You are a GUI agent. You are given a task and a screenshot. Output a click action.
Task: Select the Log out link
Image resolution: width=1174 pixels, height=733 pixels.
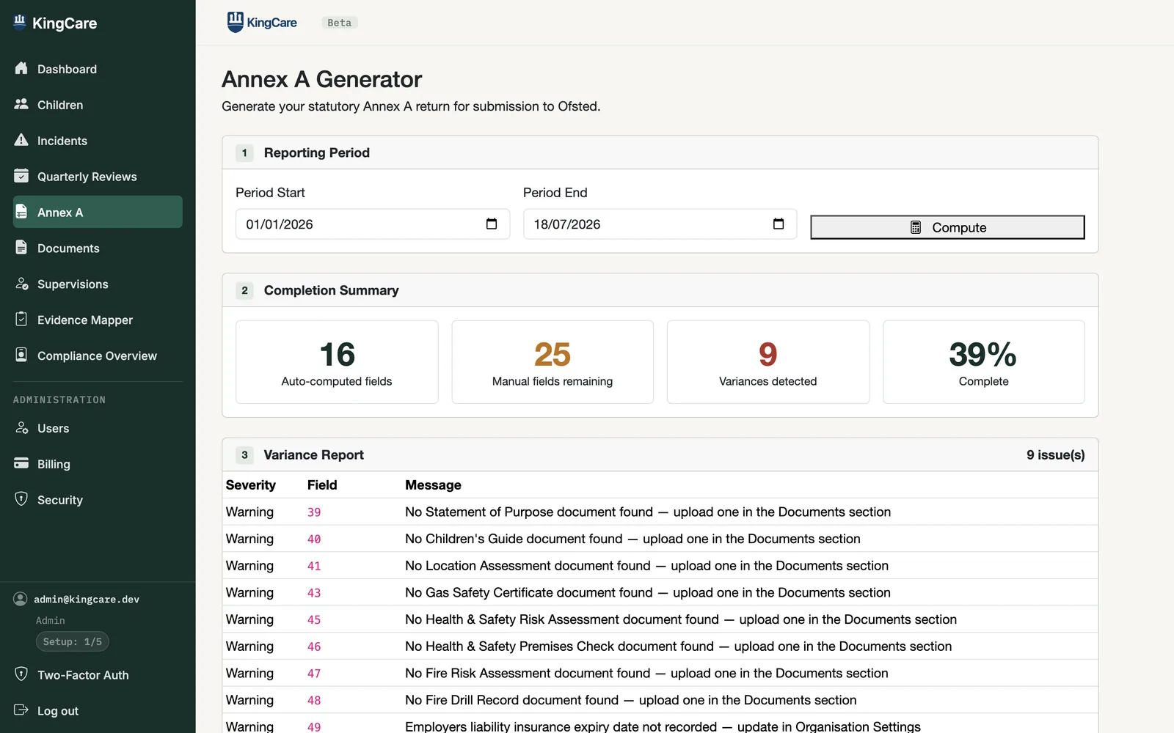pyautogui.click(x=98, y=711)
